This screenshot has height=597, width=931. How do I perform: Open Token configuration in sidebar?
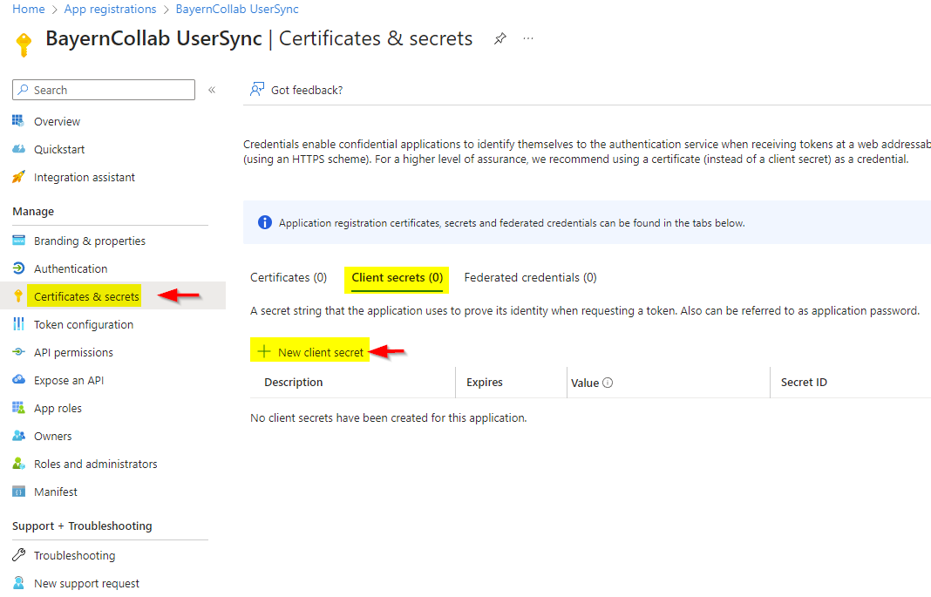pos(83,324)
